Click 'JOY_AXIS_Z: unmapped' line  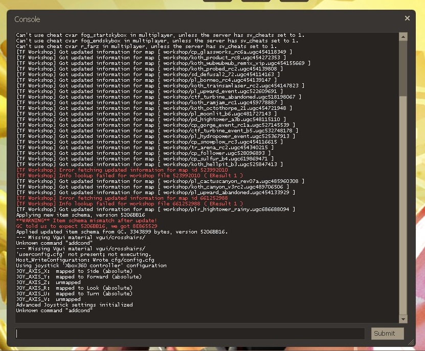(48, 283)
